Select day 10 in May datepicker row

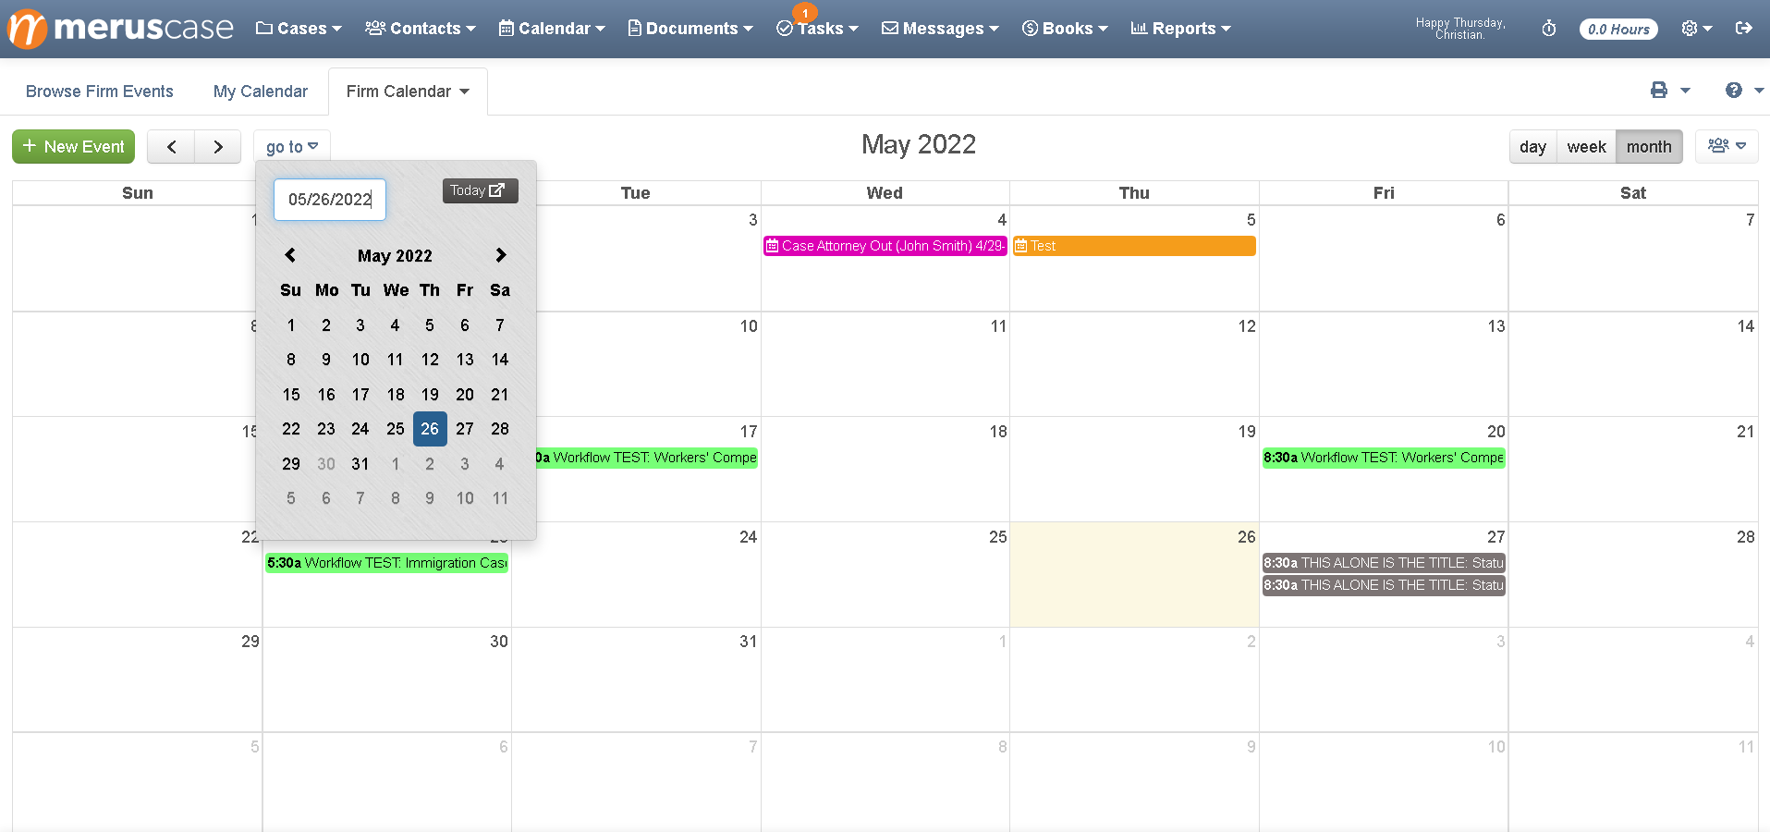[360, 360]
